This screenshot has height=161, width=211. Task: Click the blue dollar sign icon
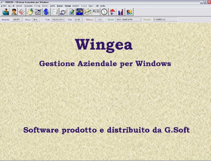(46, 12)
